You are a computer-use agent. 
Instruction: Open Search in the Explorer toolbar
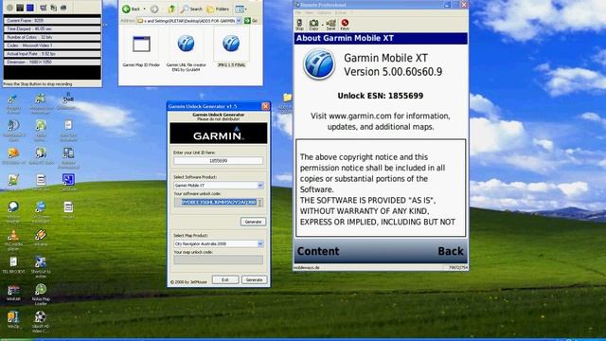191,9
